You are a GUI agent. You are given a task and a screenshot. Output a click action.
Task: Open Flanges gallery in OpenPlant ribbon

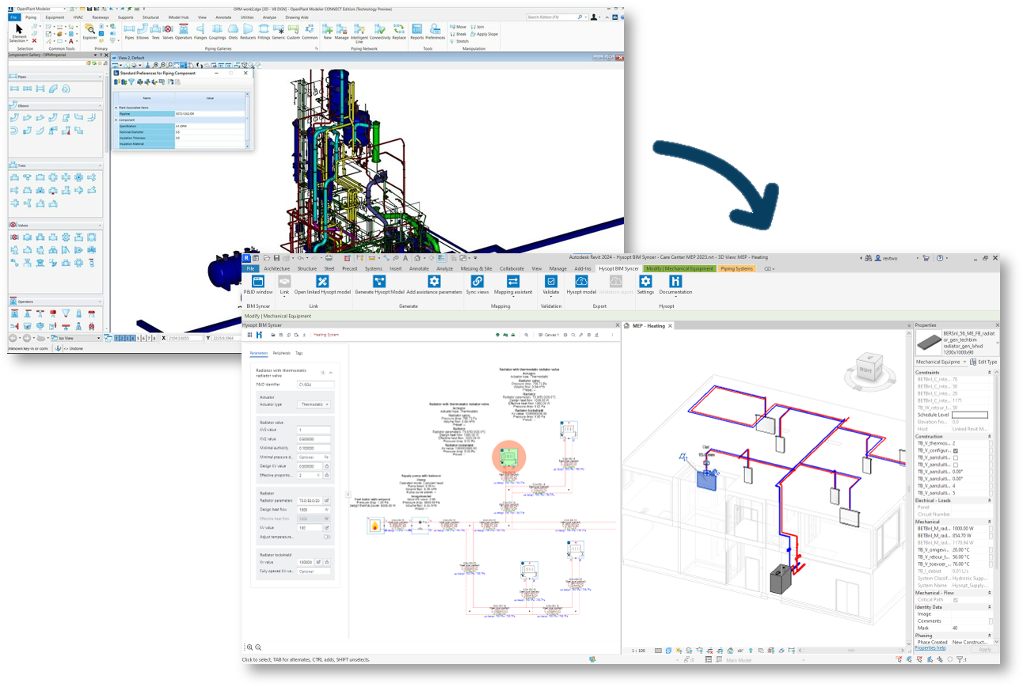(200, 31)
